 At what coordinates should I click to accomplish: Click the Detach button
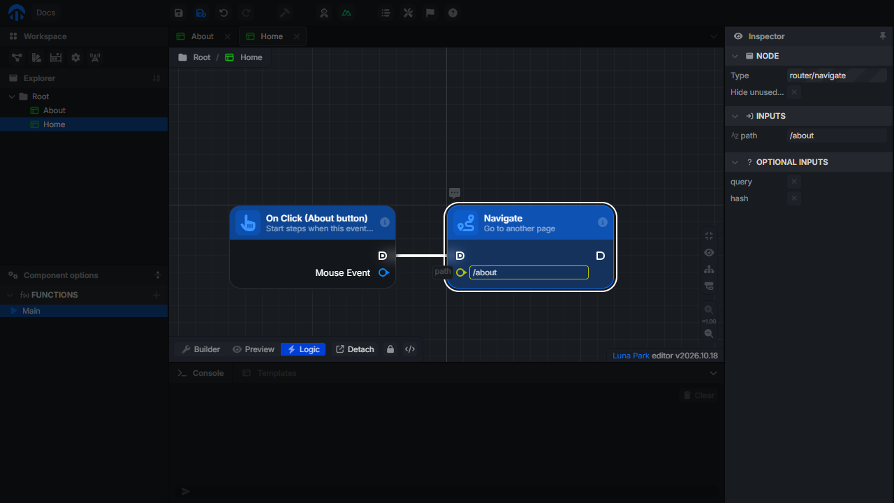(355, 349)
